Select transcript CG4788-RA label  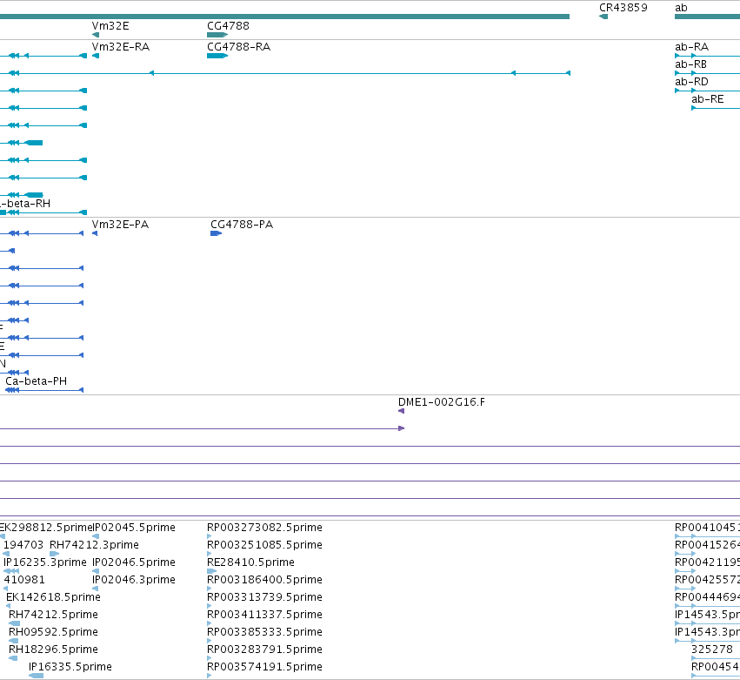pos(239,47)
